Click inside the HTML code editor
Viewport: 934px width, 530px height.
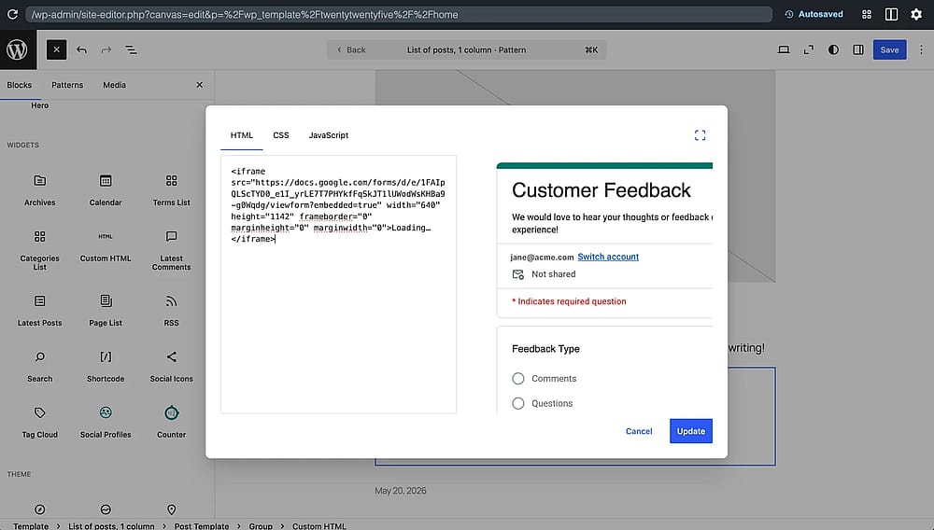[x=338, y=285]
